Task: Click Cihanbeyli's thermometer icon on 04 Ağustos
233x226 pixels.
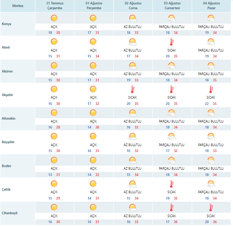Action: [x=211, y=207]
